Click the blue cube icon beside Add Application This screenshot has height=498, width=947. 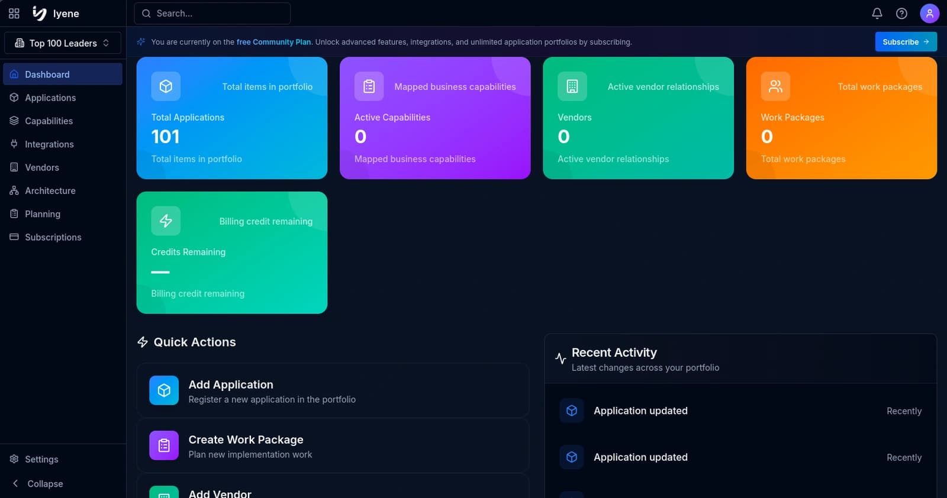[164, 390]
